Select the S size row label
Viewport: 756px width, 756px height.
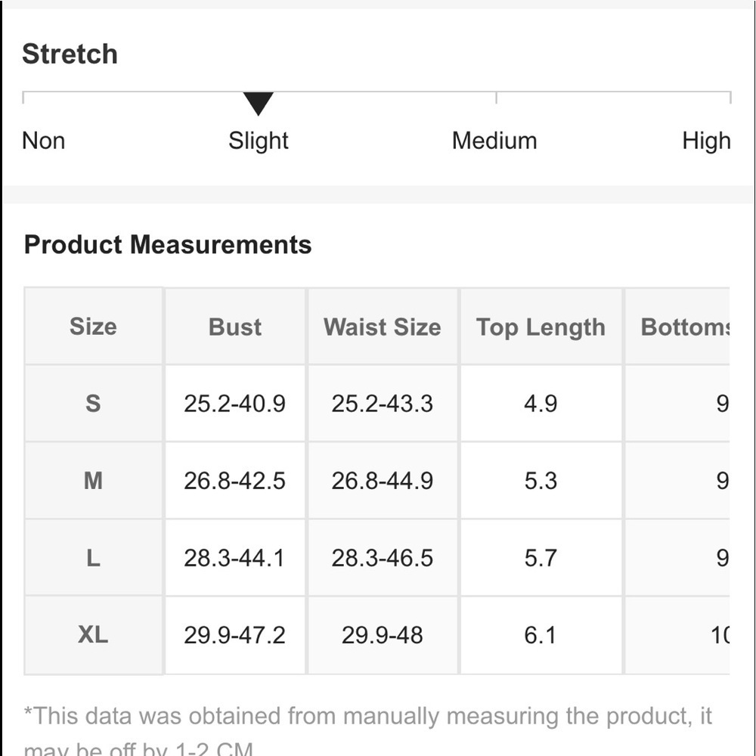tap(93, 403)
